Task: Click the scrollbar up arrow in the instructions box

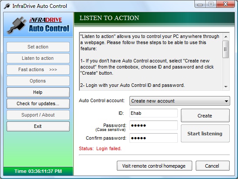Action: (226, 37)
